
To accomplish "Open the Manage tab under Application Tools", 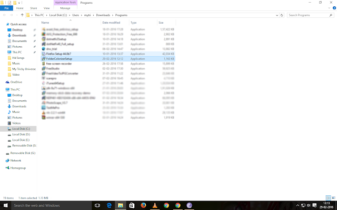I will tap(65, 8).
